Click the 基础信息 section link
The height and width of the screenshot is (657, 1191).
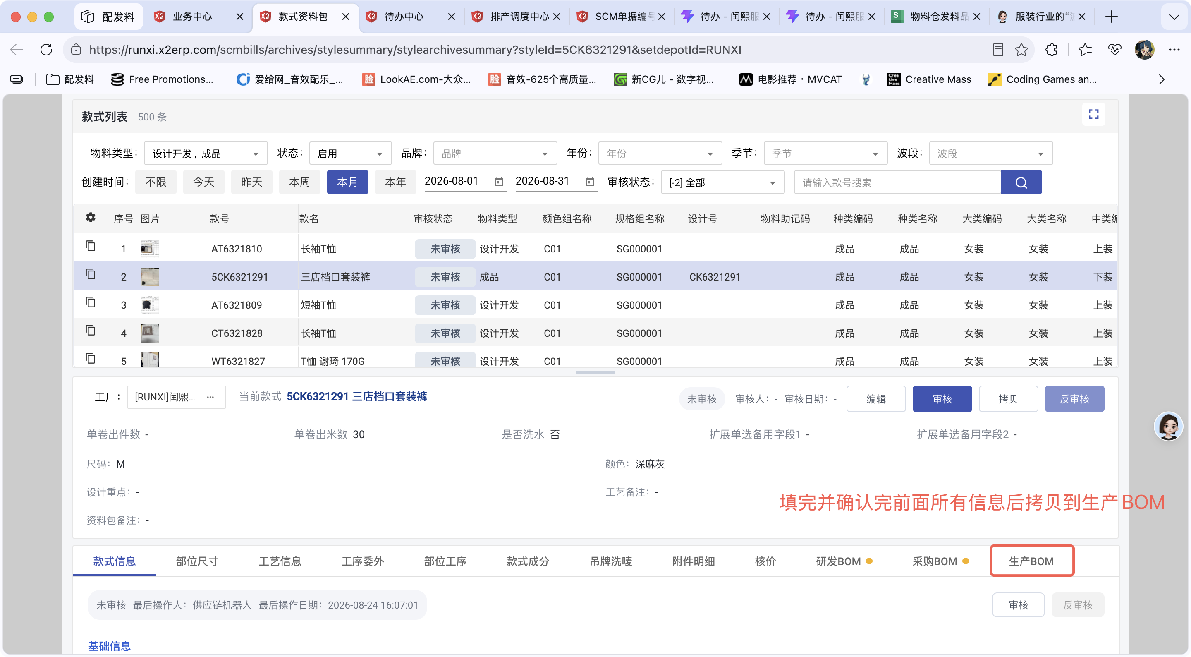110,646
